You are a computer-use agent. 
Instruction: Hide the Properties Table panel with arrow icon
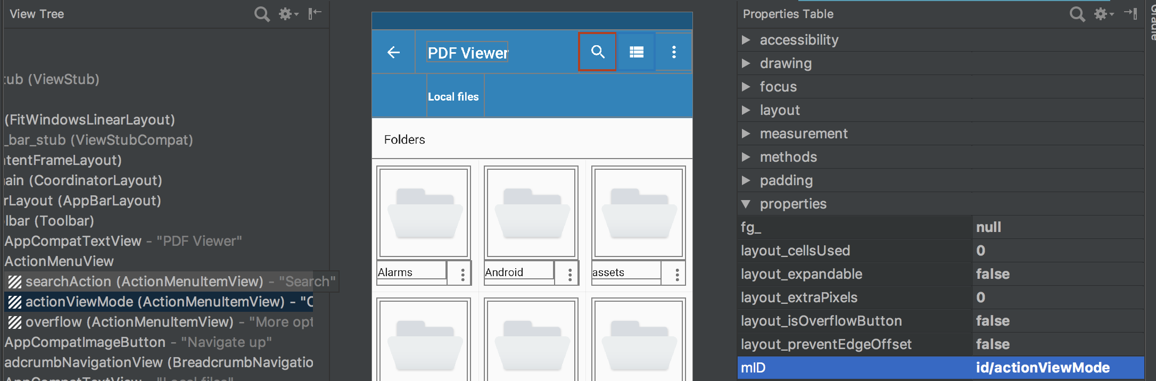1130,13
